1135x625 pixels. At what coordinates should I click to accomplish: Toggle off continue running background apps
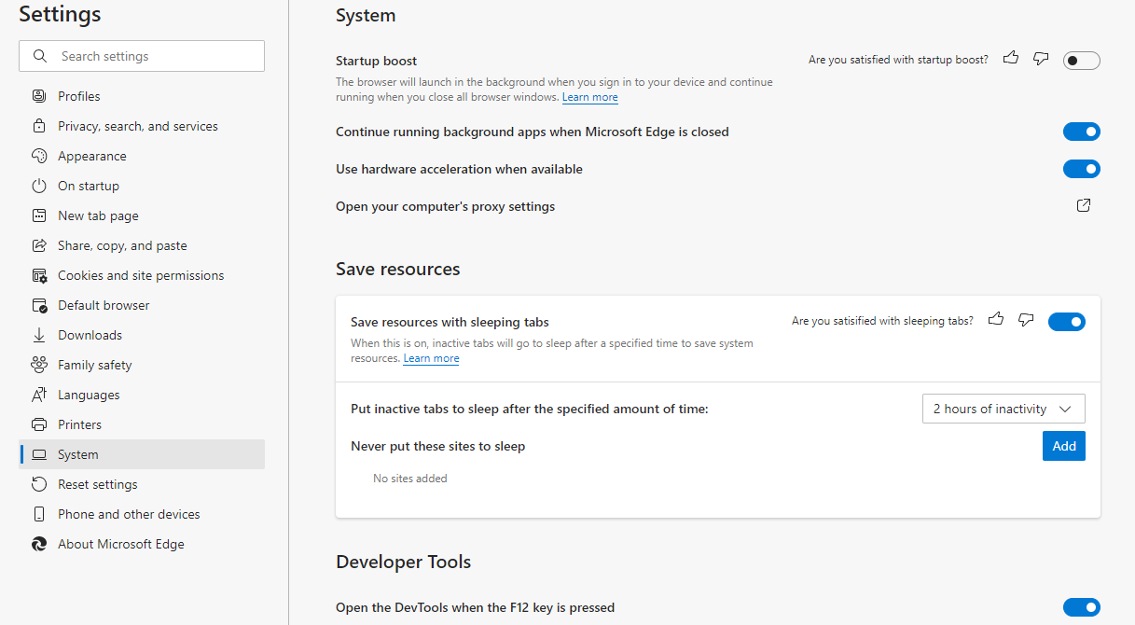click(x=1081, y=132)
